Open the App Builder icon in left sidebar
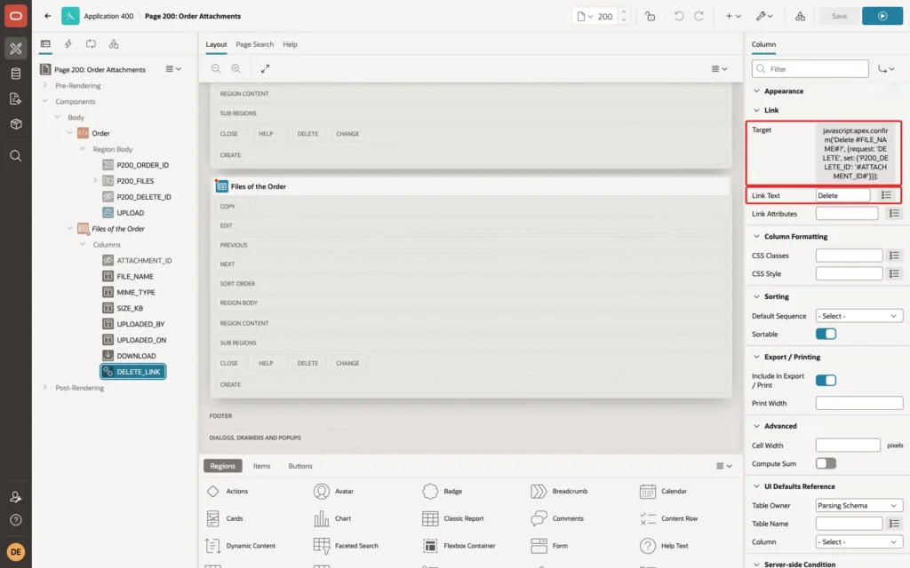Screen dimensions: 910x568 (x=16, y=48)
